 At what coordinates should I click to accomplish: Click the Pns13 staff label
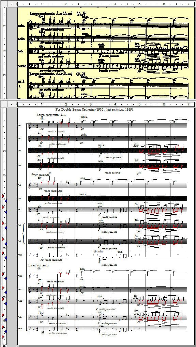(x=19, y=301)
